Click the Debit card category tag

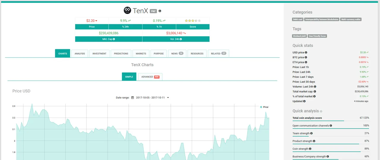click(x=298, y=19)
